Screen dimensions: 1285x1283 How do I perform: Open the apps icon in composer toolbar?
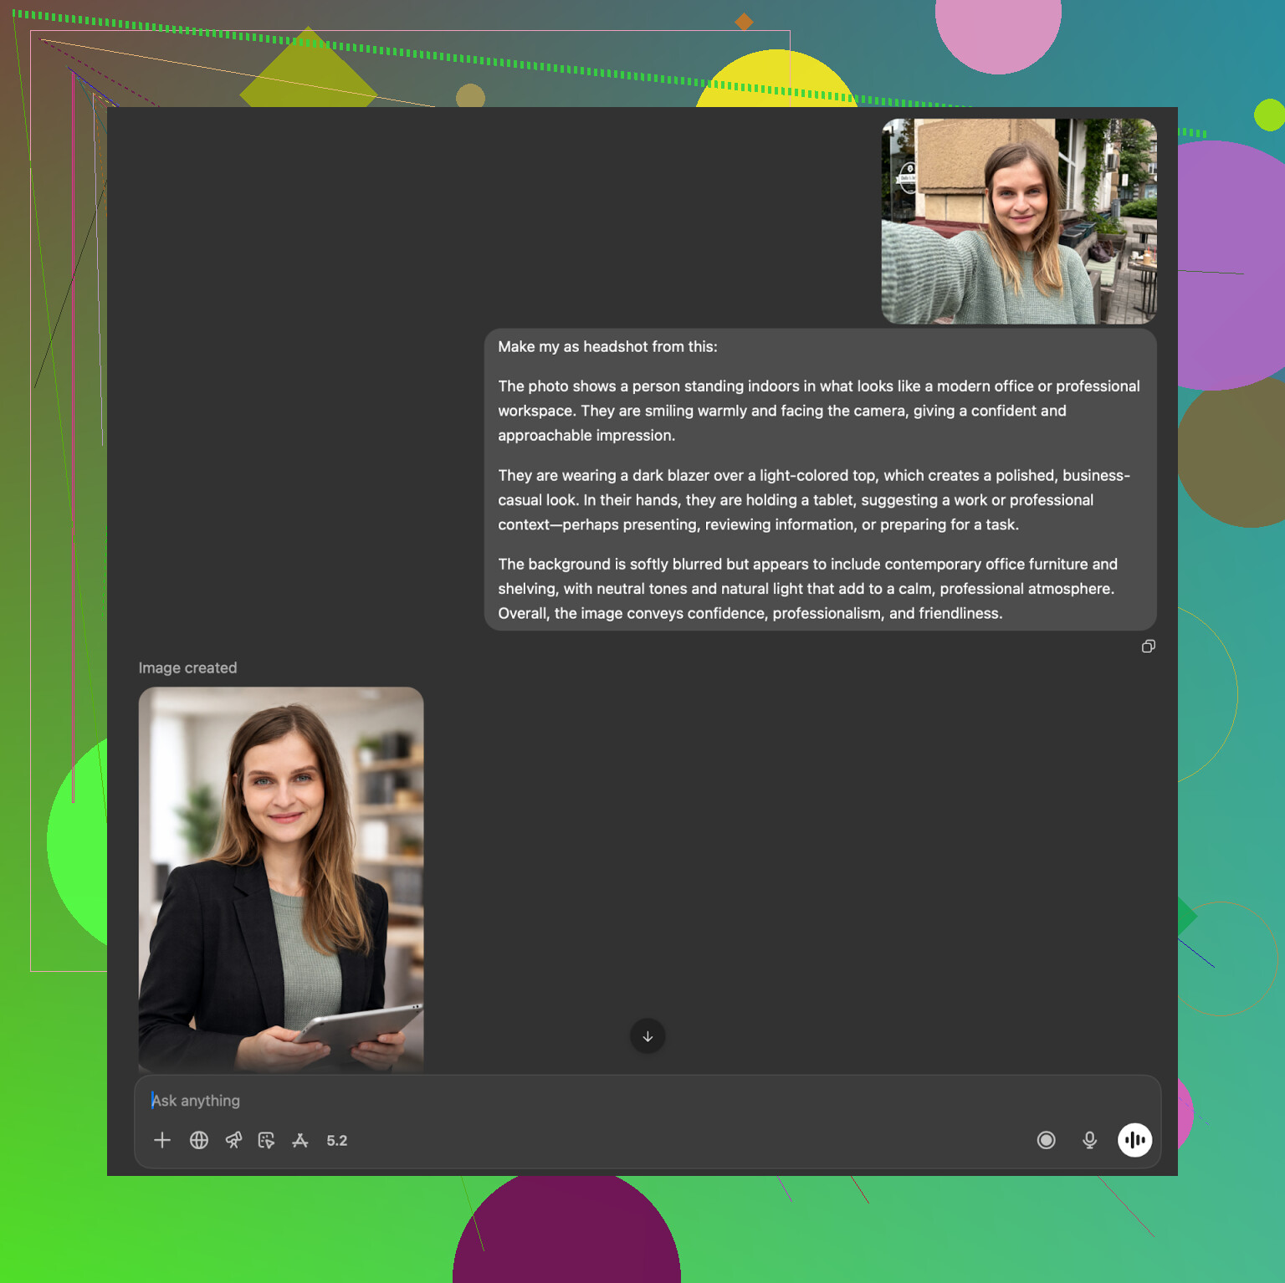[x=300, y=1140]
